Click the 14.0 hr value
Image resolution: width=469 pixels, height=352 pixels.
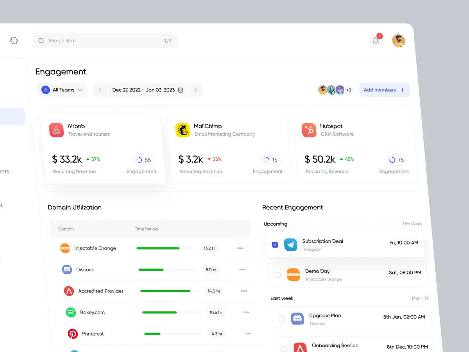pyautogui.click(x=214, y=291)
